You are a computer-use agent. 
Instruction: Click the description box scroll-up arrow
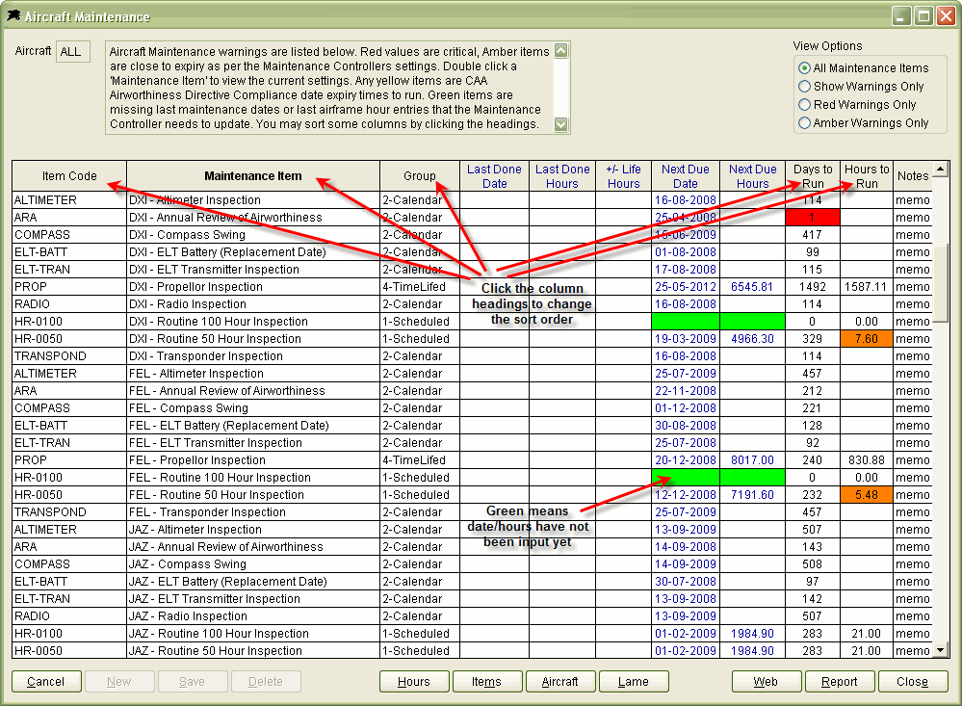tap(560, 51)
